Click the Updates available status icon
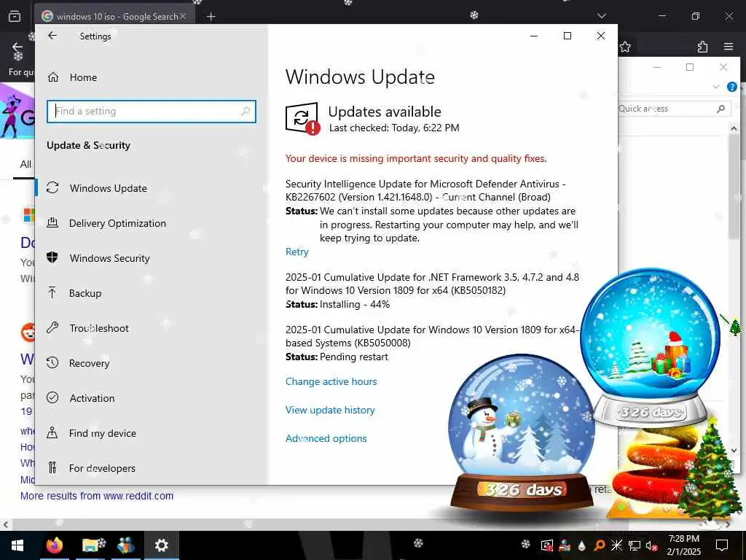 (302, 118)
